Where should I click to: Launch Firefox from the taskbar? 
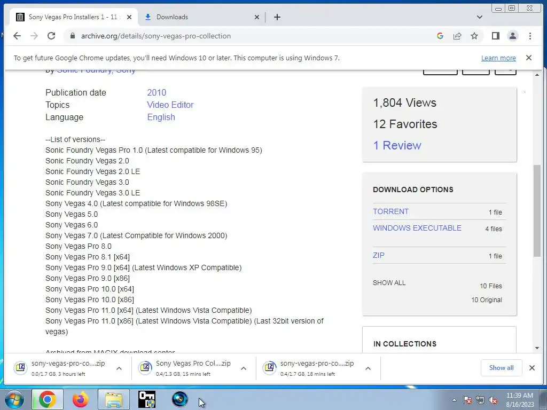coord(80,399)
